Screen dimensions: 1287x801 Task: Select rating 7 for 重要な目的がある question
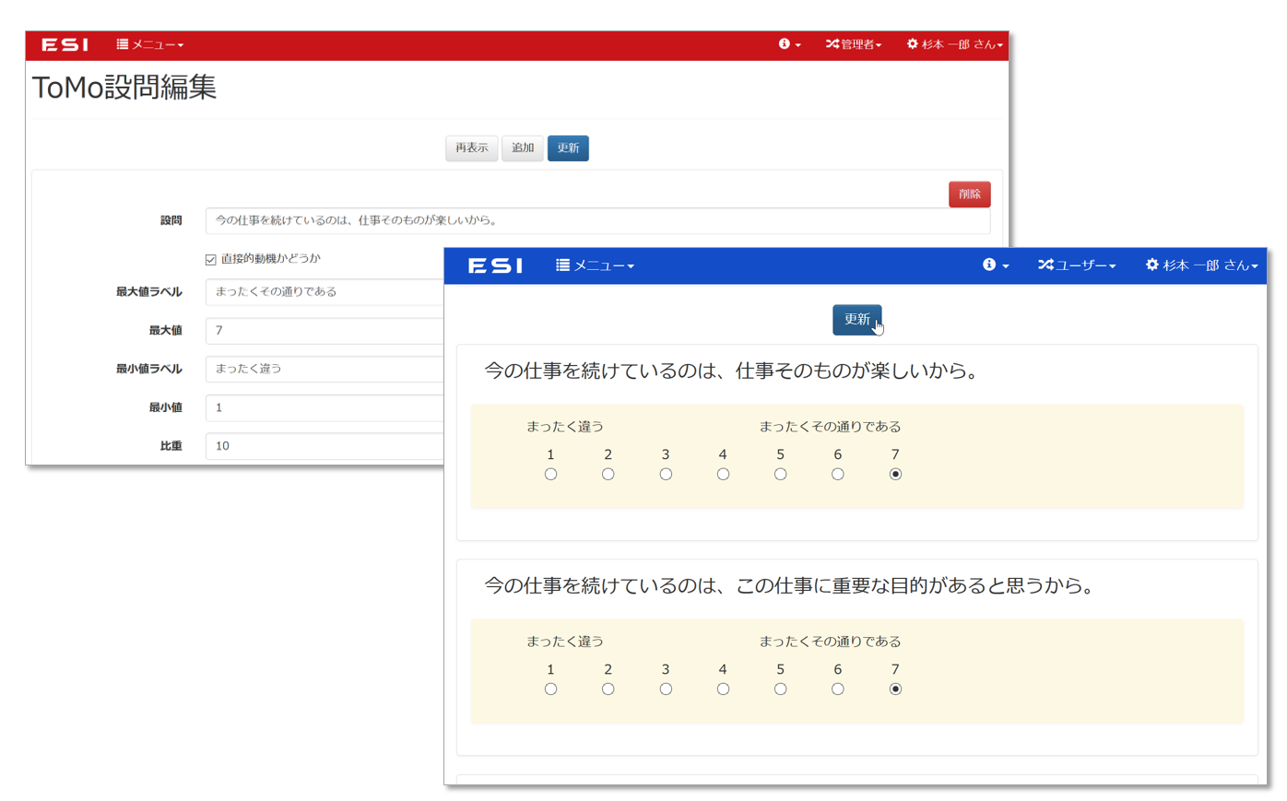click(895, 689)
